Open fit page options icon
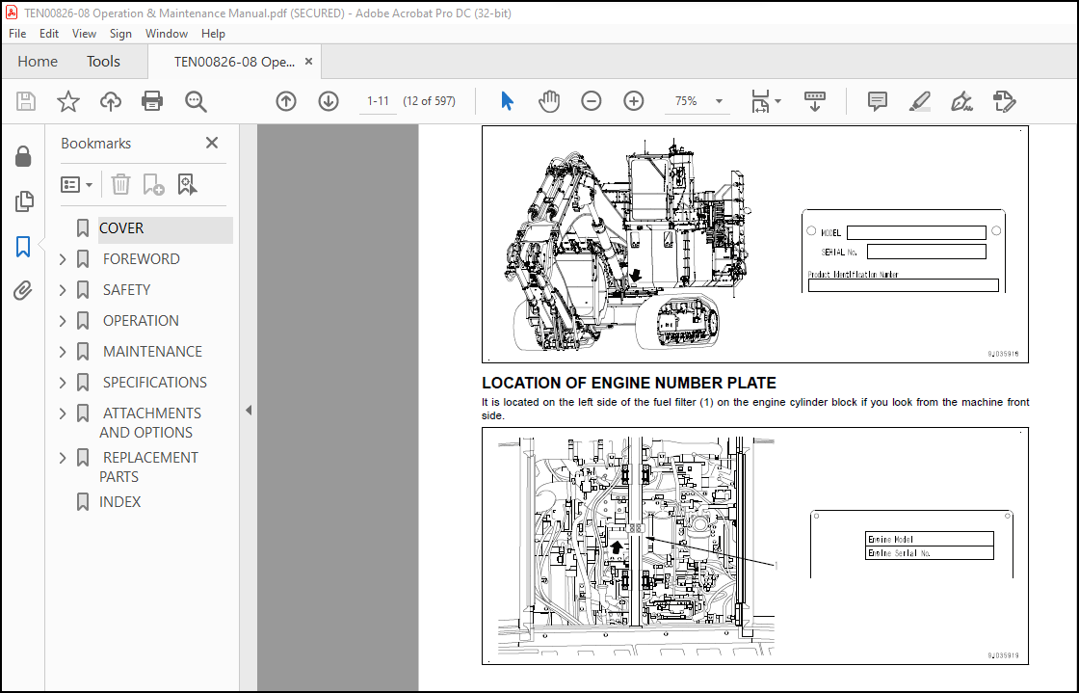1079x693 pixels. point(760,101)
